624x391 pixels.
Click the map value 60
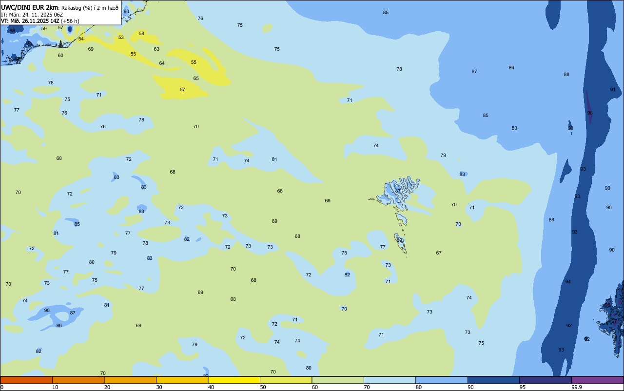(60, 56)
